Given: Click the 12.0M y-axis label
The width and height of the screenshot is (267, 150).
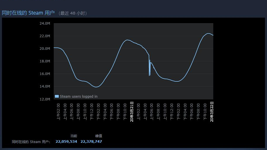Looking at the screenshot, I should pyautogui.click(x=45, y=99).
